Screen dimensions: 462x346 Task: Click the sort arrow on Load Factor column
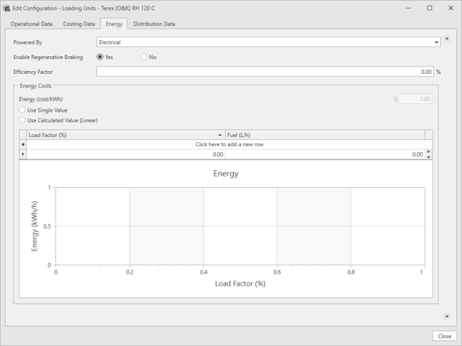220,135
